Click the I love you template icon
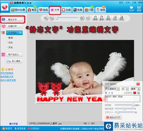 pyautogui.click(x=3, y=33)
